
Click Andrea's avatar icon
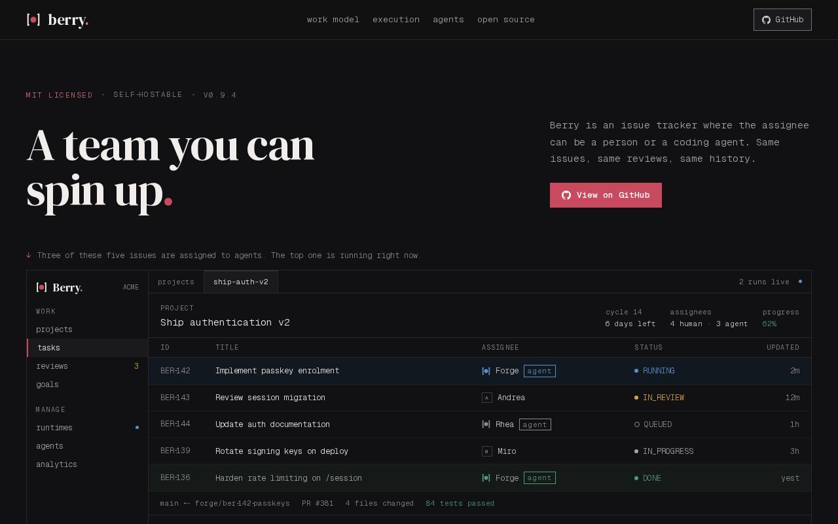pyautogui.click(x=486, y=398)
